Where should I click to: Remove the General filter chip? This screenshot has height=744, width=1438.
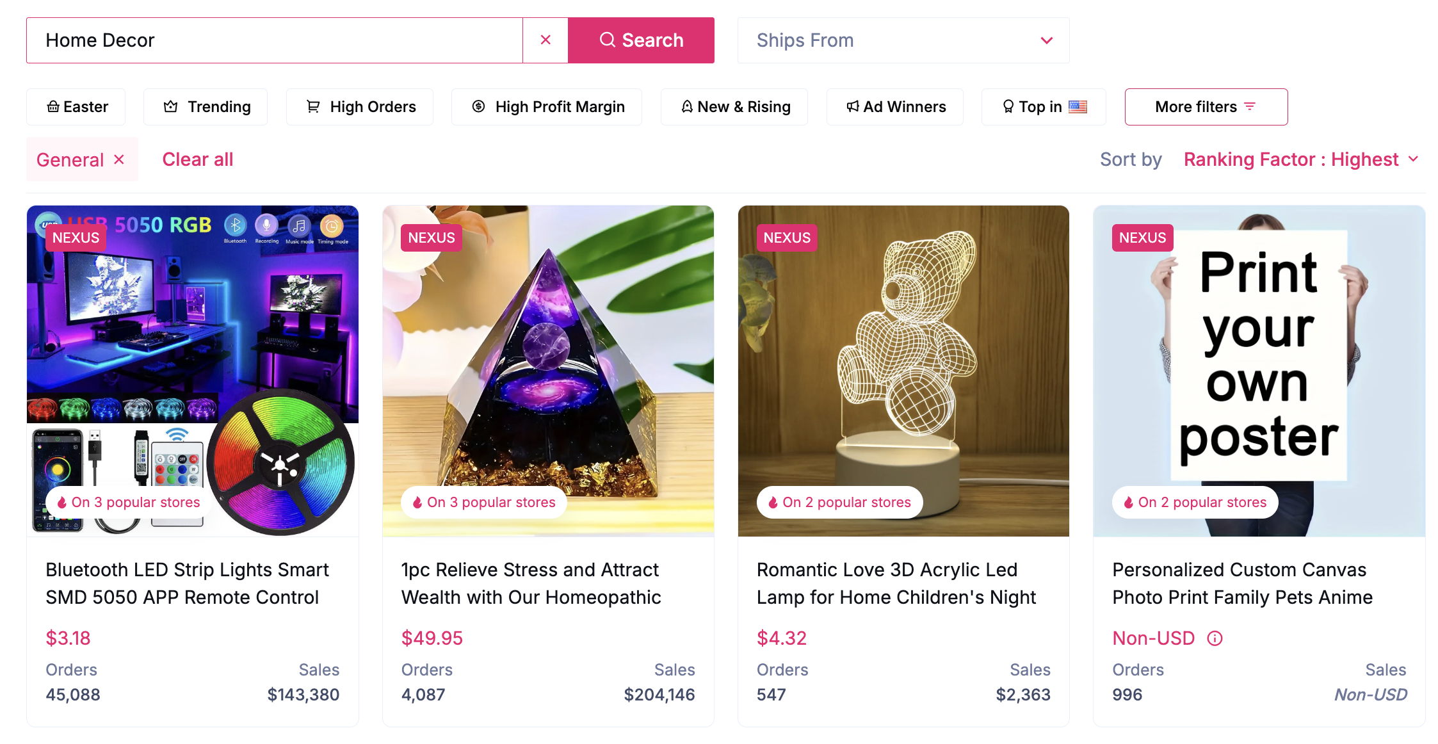pos(119,159)
